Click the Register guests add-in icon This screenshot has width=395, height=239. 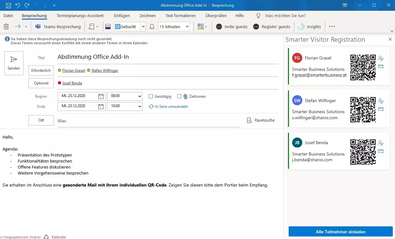click(x=256, y=27)
